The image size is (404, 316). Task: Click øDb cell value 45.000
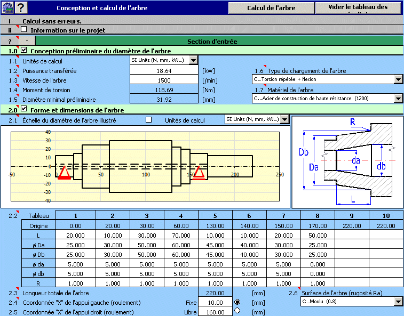[215, 255]
